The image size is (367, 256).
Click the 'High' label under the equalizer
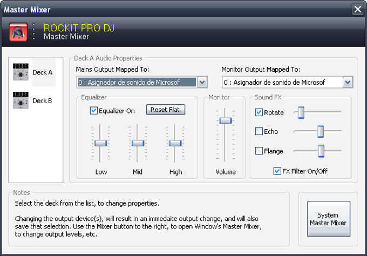point(175,172)
